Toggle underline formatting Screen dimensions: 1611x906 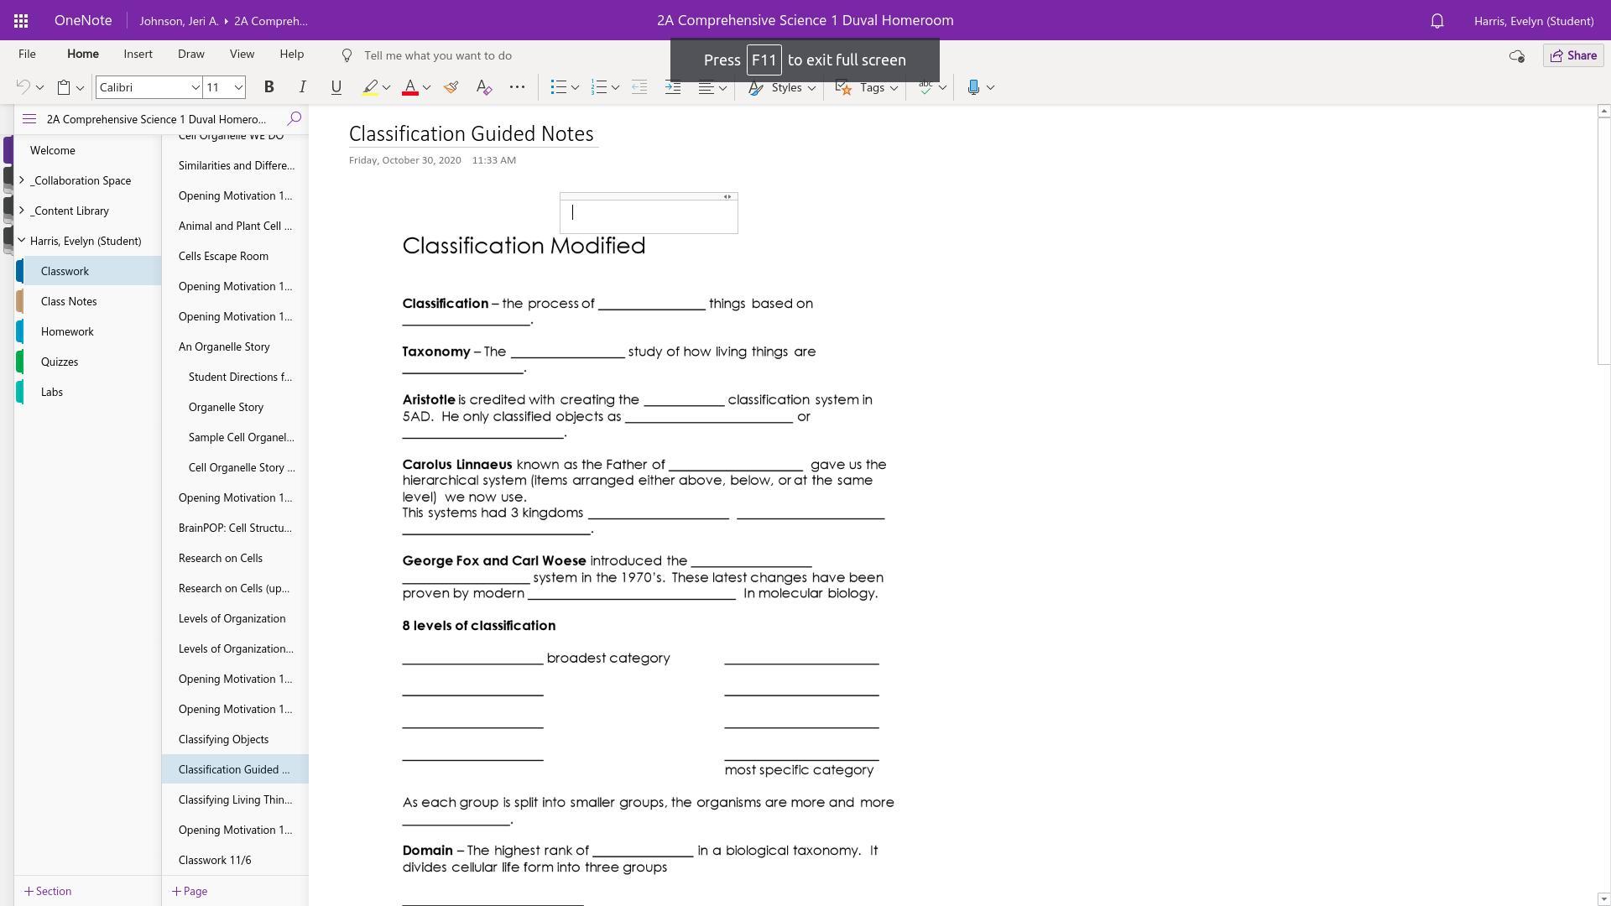[x=336, y=87]
